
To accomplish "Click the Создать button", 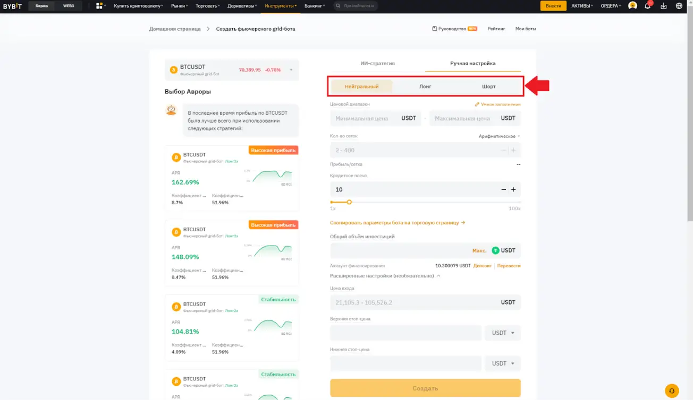I will (425, 388).
